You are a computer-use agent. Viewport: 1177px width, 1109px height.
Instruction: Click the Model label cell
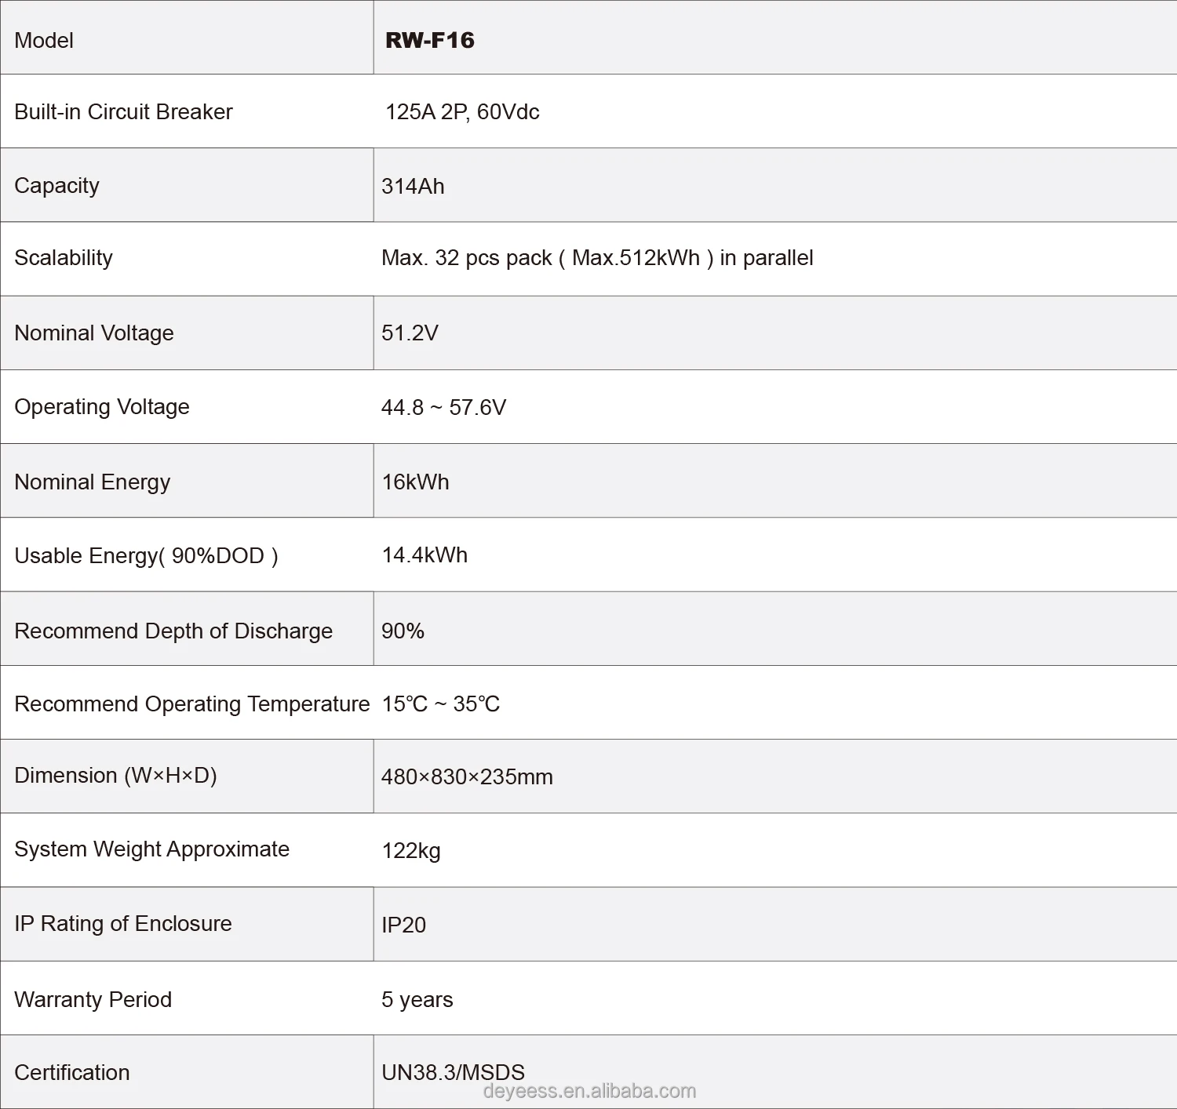[44, 40]
